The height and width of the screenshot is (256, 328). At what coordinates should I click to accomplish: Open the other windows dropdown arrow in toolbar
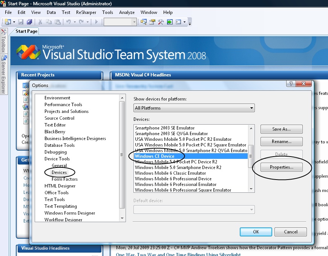[184, 22]
